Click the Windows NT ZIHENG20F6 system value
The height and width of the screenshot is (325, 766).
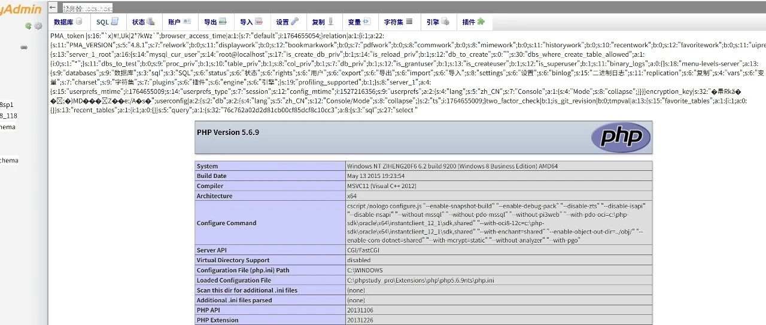(452, 166)
